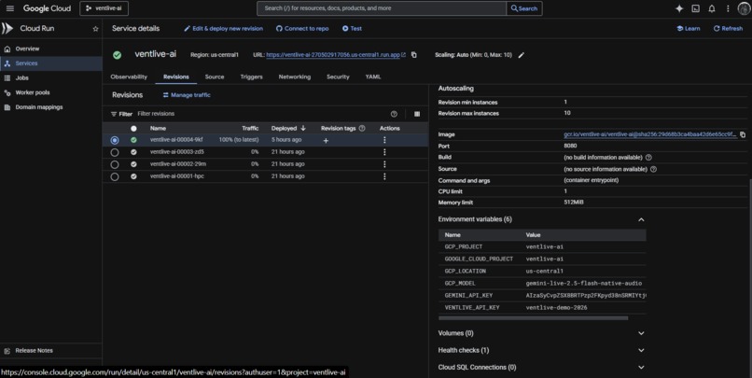
Task: Switch to the Triggers tab
Action: pyautogui.click(x=251, y=77)
